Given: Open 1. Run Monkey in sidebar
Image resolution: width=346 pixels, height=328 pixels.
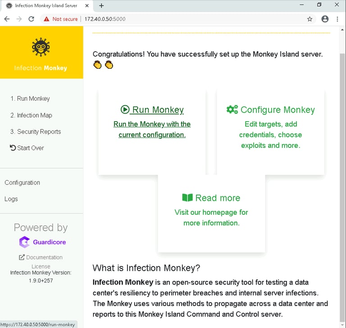Looking at the screenshot, I should coord(30,98).
